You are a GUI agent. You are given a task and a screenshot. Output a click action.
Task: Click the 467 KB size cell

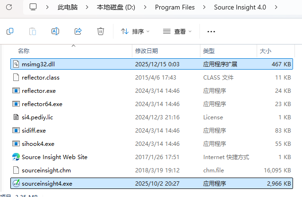281,64
